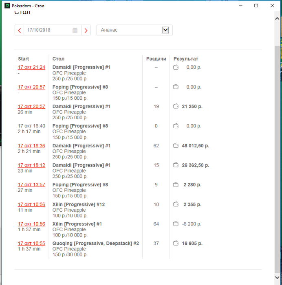Click scrollbar up arrow
This screenshot has height=285, width=282.
277,19
